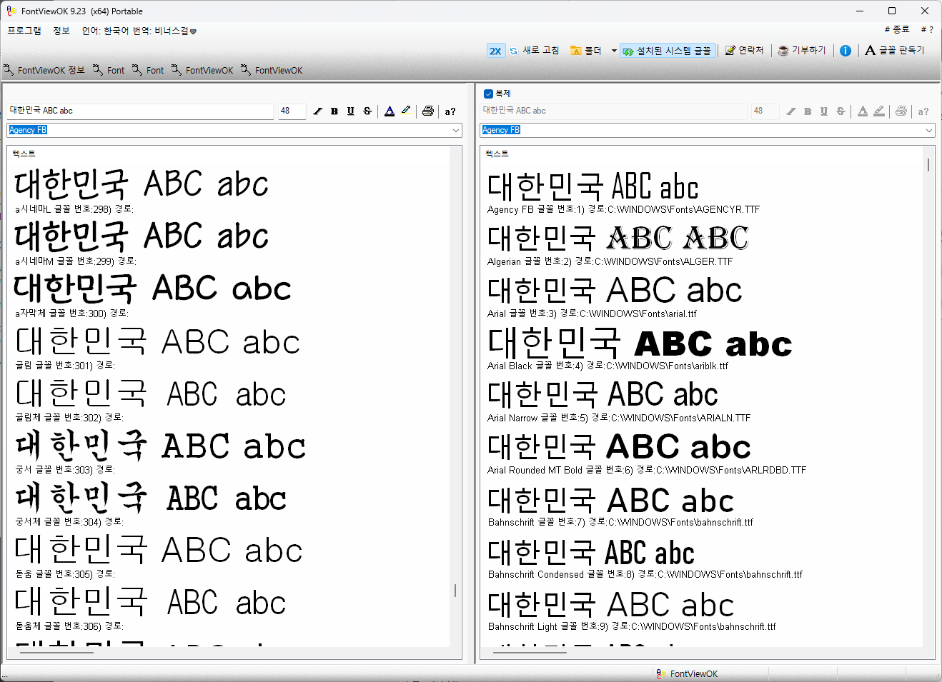
Task: Click the right pane greyed highlight color icon
Action: (x=879, y=111)
